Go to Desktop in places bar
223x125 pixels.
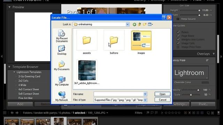(x=62, y=50)
